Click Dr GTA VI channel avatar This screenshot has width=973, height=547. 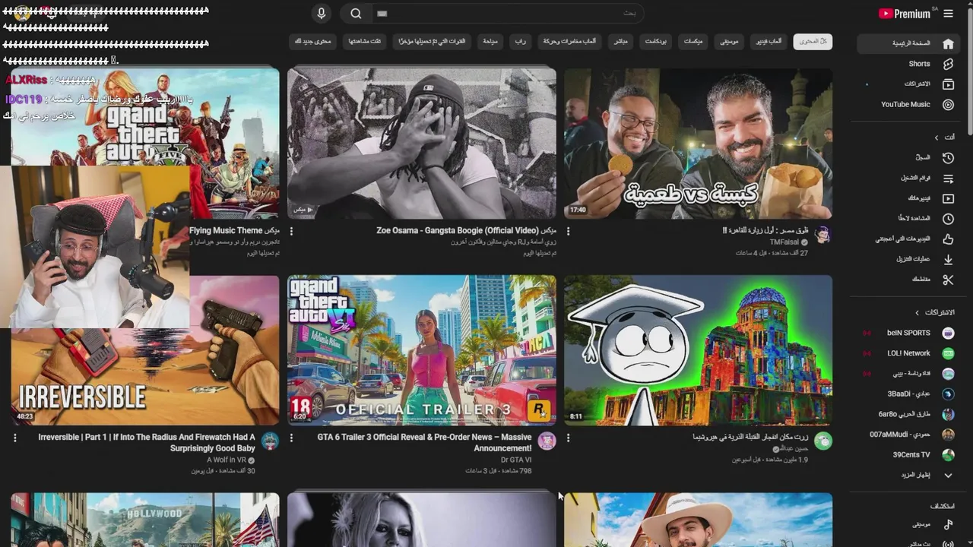547,441
